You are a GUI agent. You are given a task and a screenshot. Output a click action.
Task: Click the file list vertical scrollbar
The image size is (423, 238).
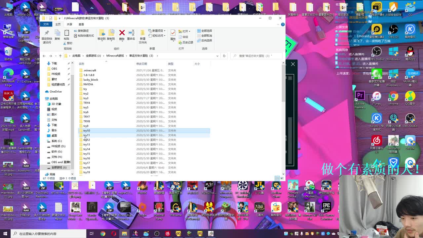click(283, 83)
